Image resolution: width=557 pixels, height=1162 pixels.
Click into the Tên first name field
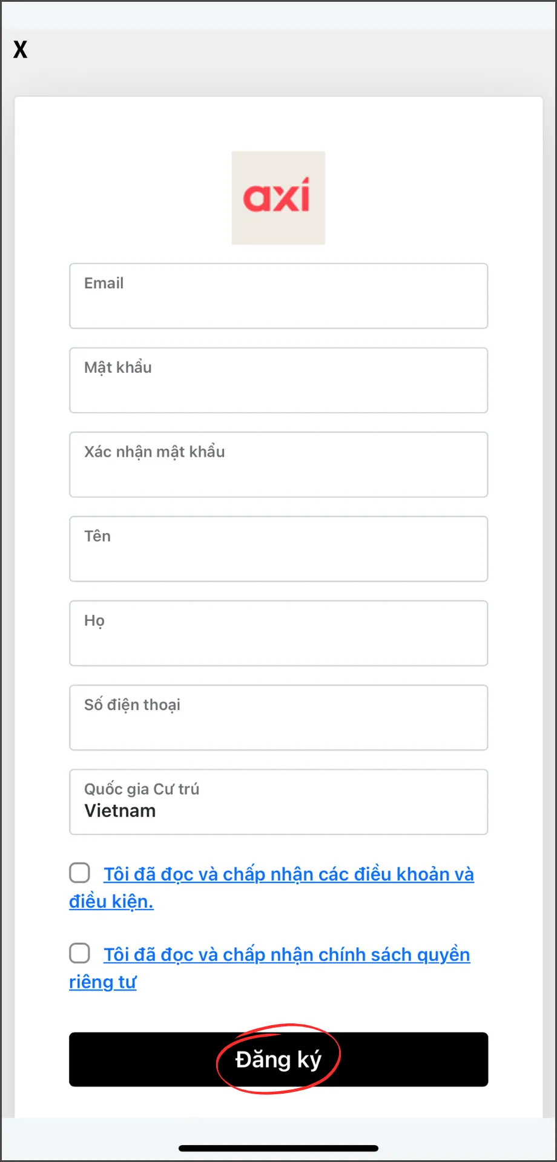click(278, 549)
